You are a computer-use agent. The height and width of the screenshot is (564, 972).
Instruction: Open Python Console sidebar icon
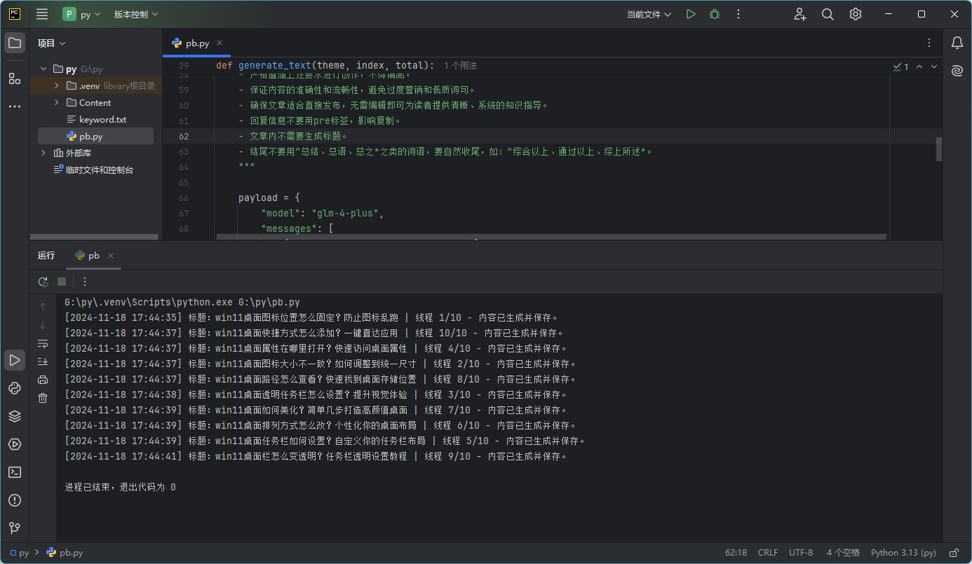(15, 388)
